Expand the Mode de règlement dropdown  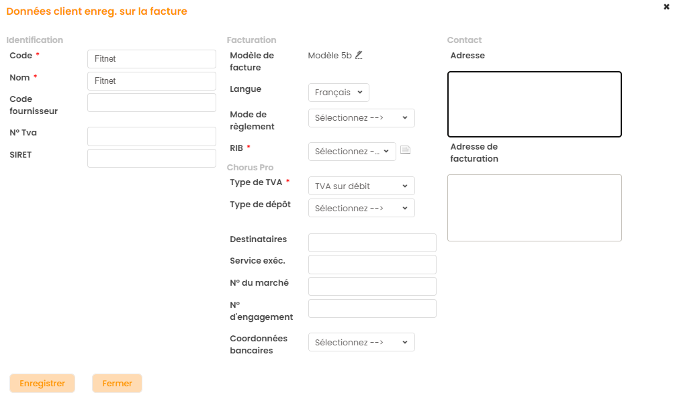361,118
